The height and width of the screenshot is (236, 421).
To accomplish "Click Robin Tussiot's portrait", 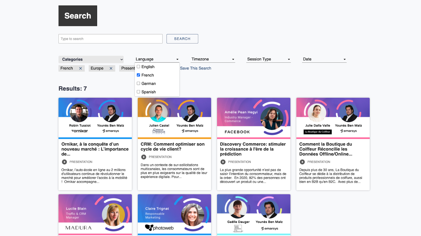I will pyautogui.click(x=79, y=113).
